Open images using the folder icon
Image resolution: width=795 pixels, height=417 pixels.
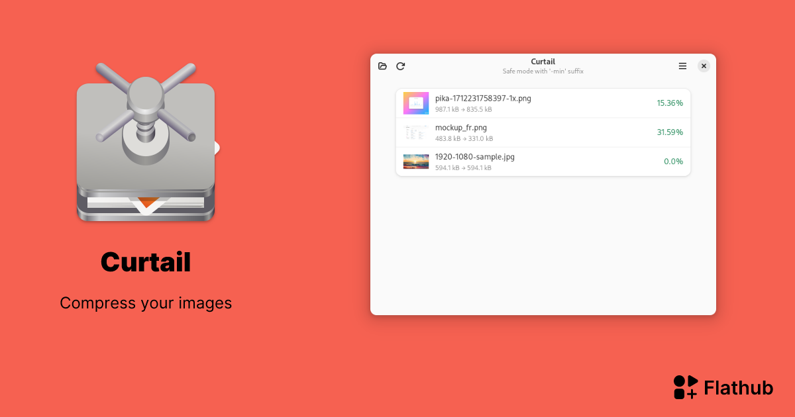(382, 66)
